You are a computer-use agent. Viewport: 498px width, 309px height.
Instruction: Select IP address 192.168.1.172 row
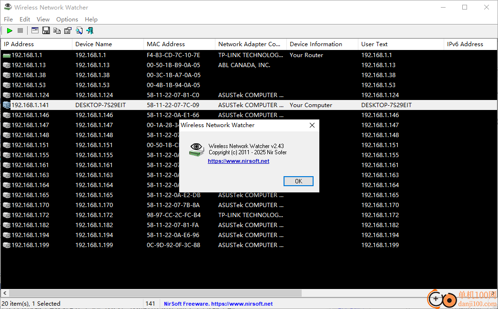click(30, 215)
